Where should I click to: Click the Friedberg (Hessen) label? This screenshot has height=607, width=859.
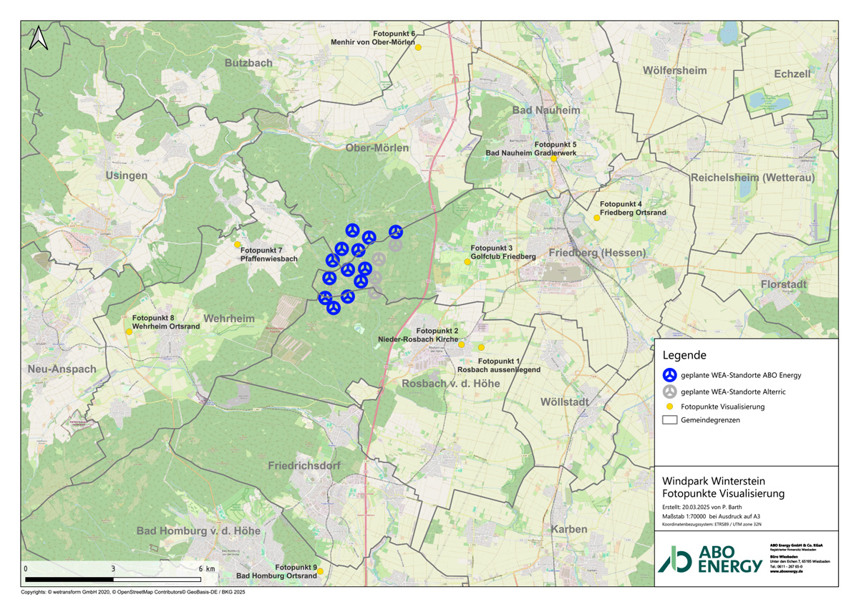pyautogui.click(x=597, y=253)
